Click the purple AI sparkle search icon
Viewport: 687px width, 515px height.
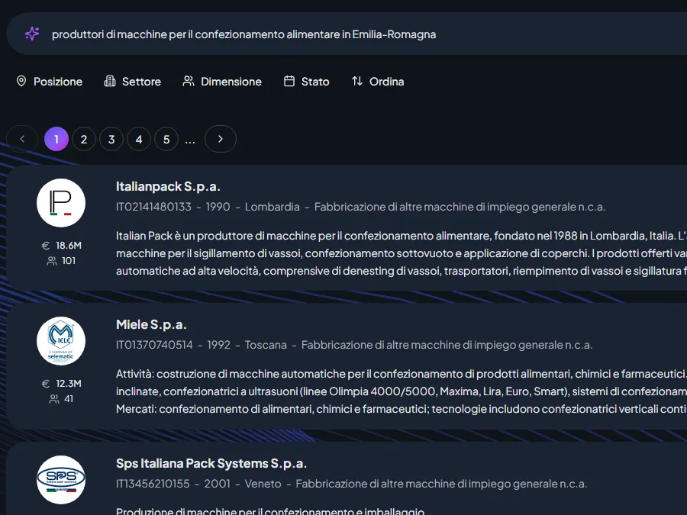click(x=32, y=34)
